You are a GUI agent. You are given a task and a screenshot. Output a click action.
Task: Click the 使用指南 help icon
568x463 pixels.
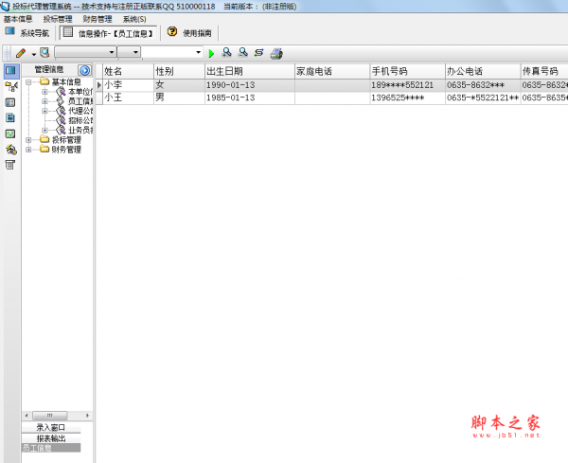click(x=172, y=32)
